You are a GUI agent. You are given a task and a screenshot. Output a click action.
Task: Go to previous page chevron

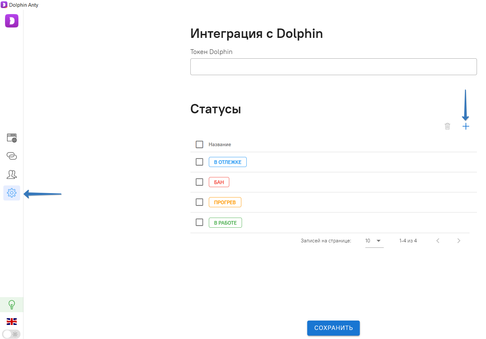438,241
